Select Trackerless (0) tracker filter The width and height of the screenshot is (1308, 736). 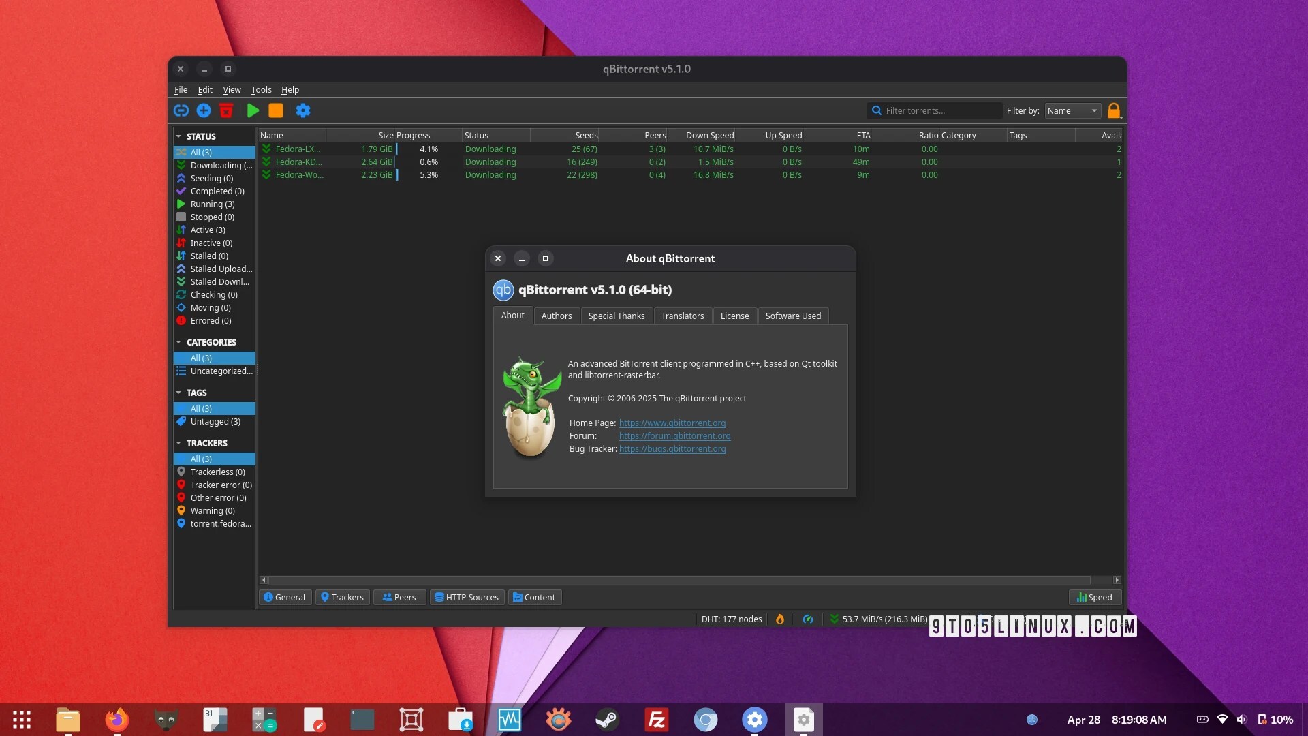tap(215, 472)
